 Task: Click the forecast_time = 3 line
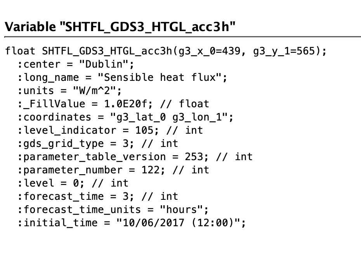(97, 196)
